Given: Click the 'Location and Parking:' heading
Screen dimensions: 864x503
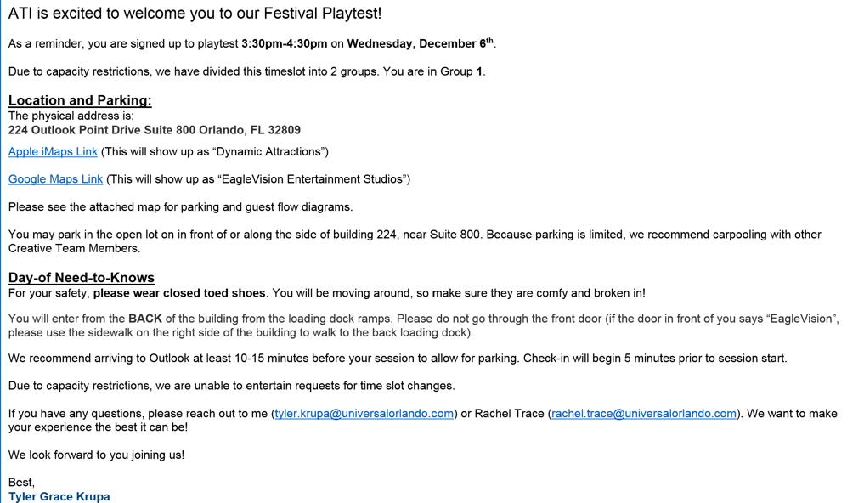Looking at the screenshot, I should [80, 100].
